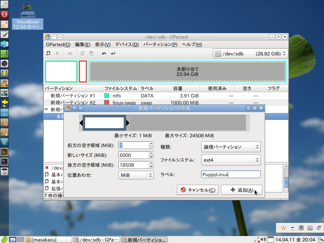Select the ntfs partition block in disk map
Viewport: 324px width, 243px height.
pyautogui.click(x=61, y=72)
